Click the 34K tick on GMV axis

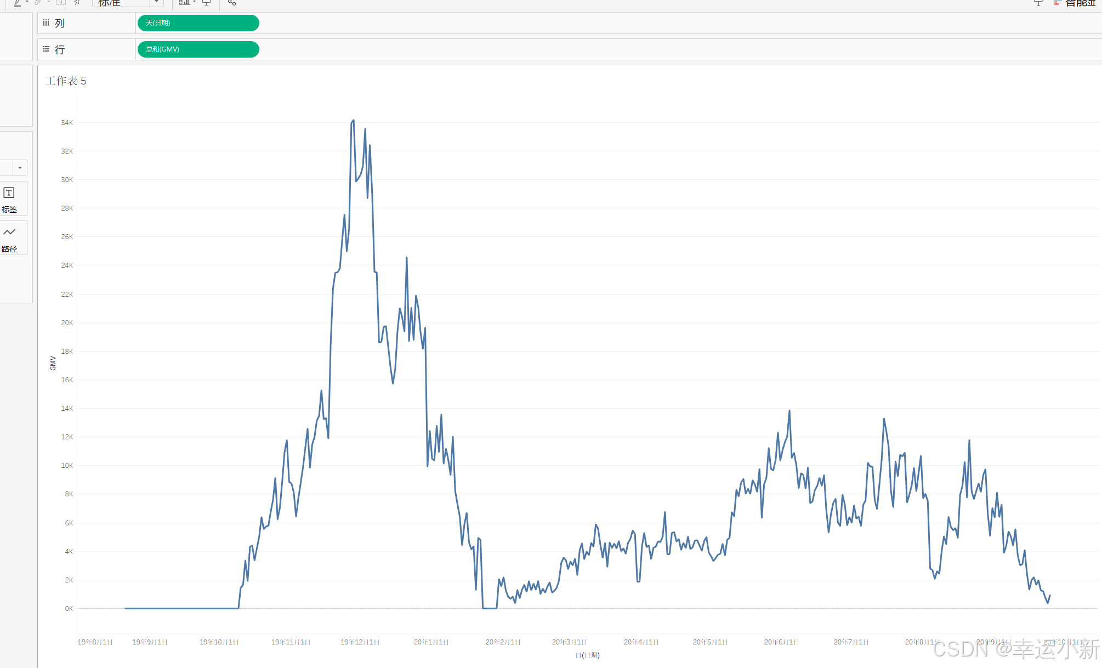click(67, 123)
